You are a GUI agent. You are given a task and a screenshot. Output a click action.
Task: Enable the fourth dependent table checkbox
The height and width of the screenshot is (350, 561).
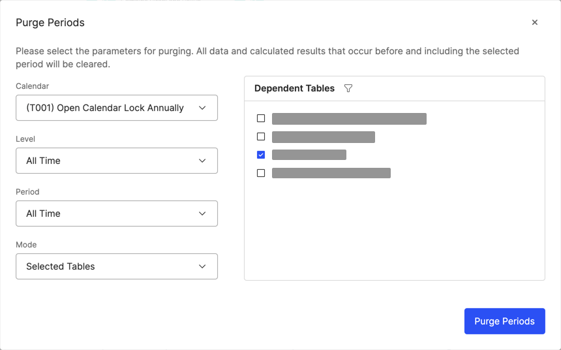click(x=261, y=173)
